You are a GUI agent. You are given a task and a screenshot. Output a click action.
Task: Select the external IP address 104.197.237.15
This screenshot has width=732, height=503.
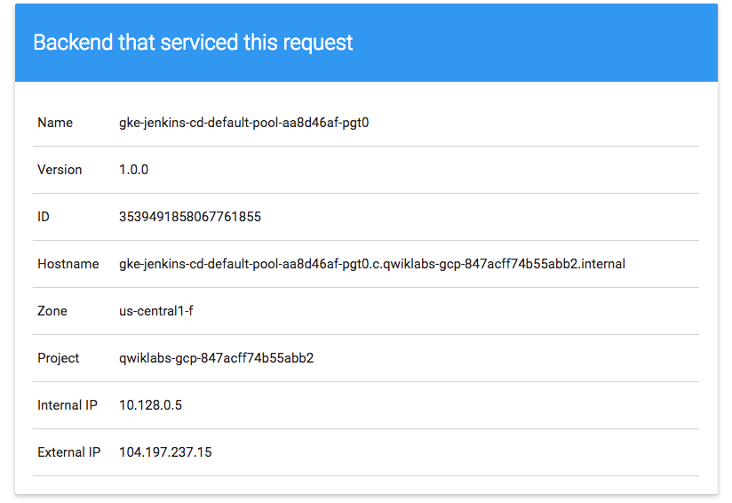165,452
